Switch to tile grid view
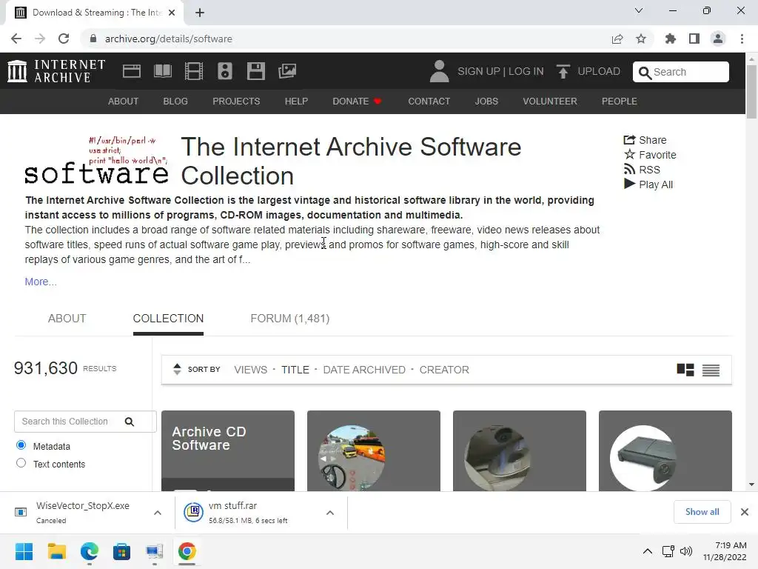Screen dimensions: 758x569 pyautogui.click(x=685, y=370)
